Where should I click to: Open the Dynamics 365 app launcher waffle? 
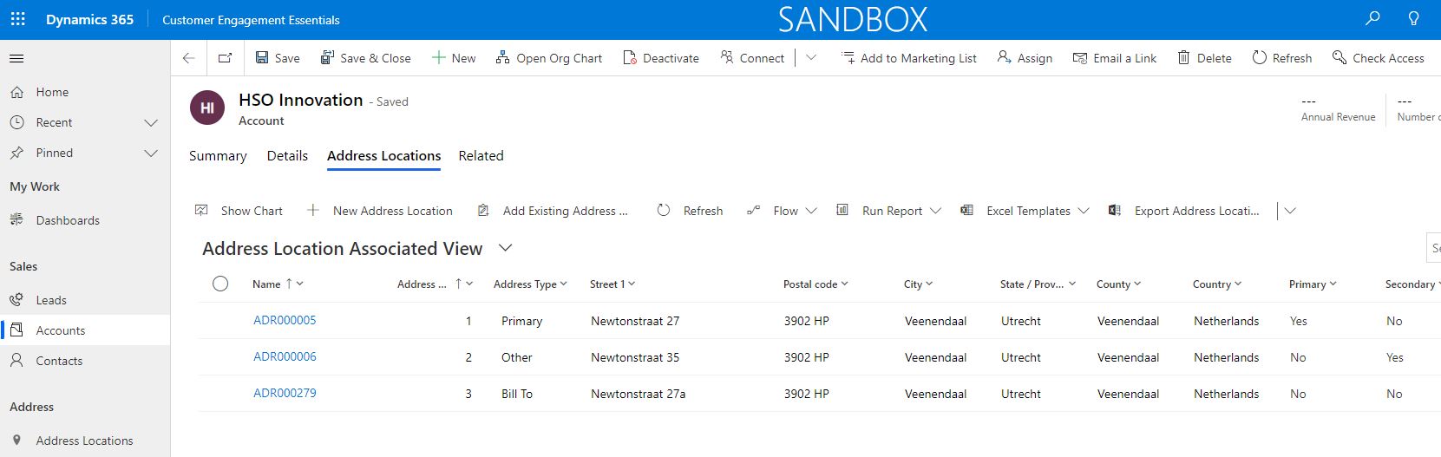pos(17,19)
